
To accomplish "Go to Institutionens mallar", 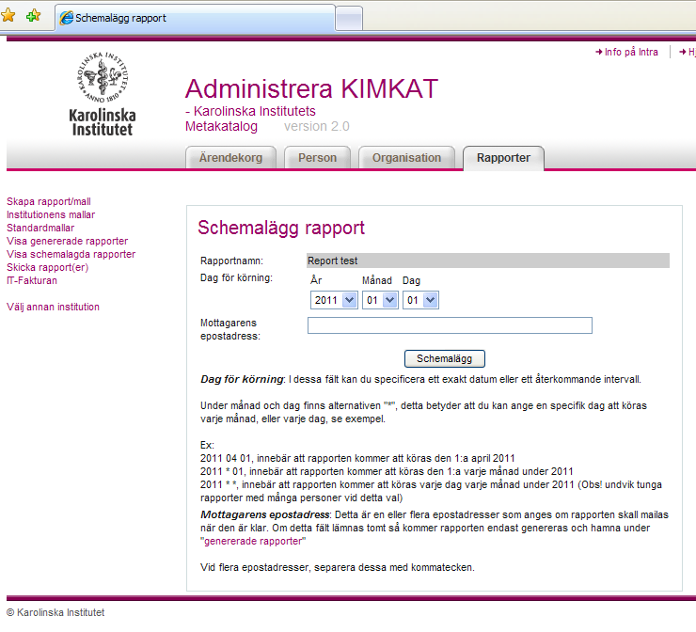I will pyautogui.click(x=51, y=214).
